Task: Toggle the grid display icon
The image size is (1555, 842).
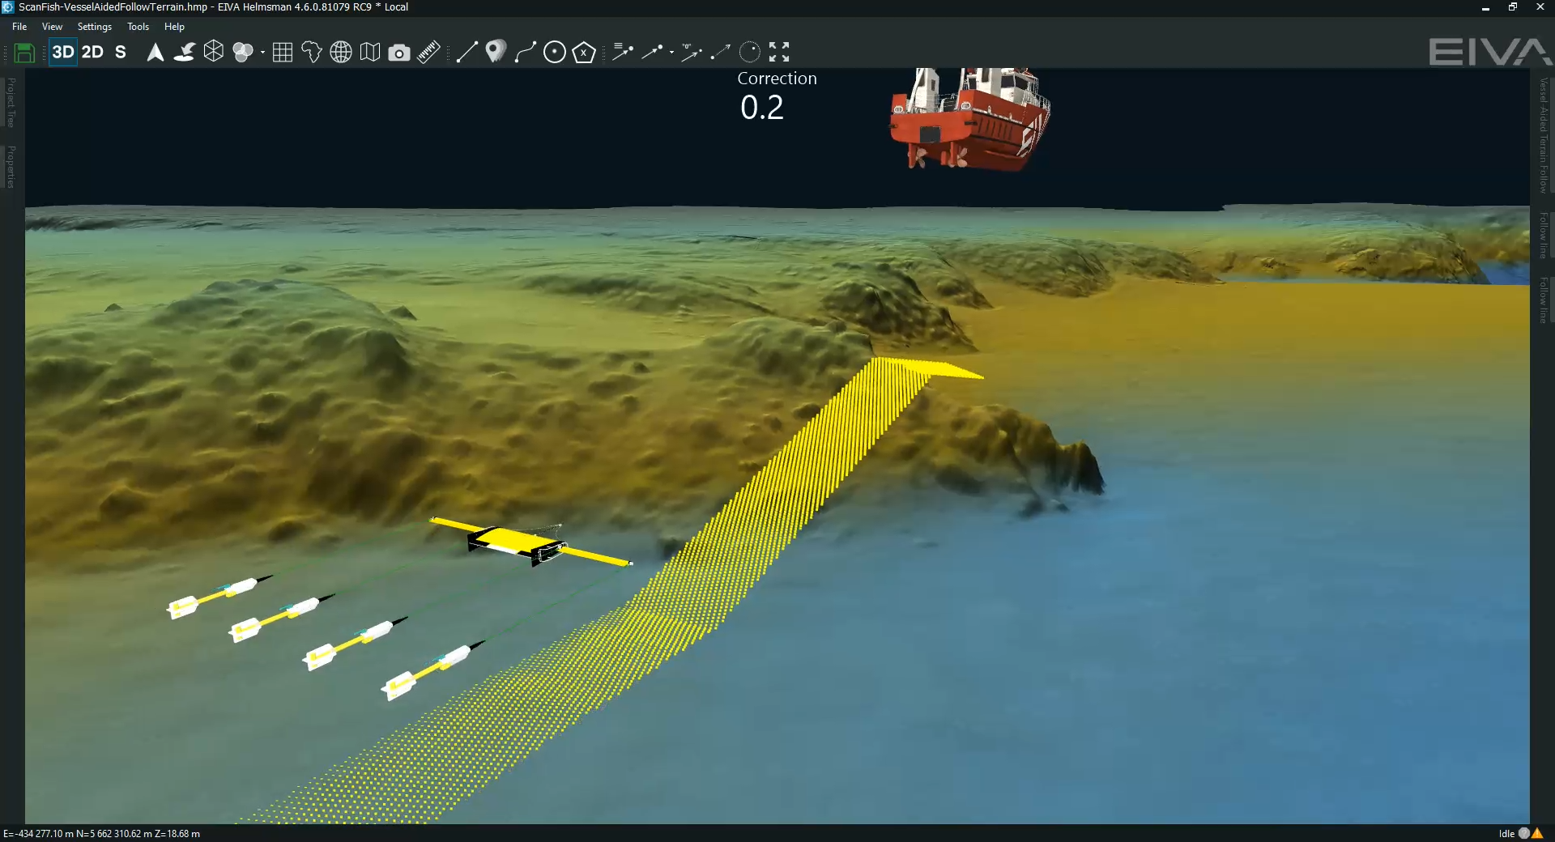Action: (x=283, y=53)
